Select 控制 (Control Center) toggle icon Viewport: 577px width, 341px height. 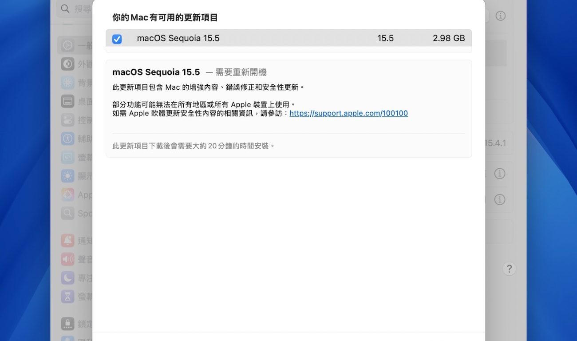coord(67,120)
